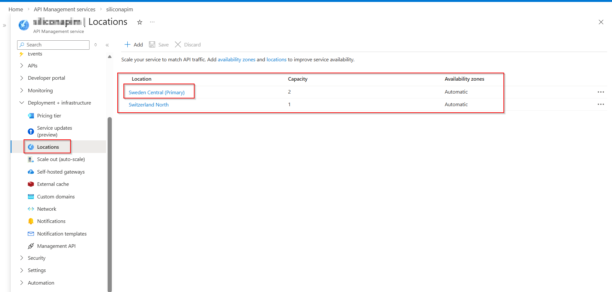The height and width of the screenshot is (292, 612).
Task: Open the more options ellipsis beside the title
Action: coord(152,22)
